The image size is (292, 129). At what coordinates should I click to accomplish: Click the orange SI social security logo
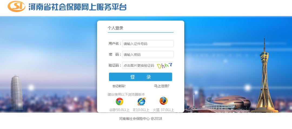(x=16, y=6)
